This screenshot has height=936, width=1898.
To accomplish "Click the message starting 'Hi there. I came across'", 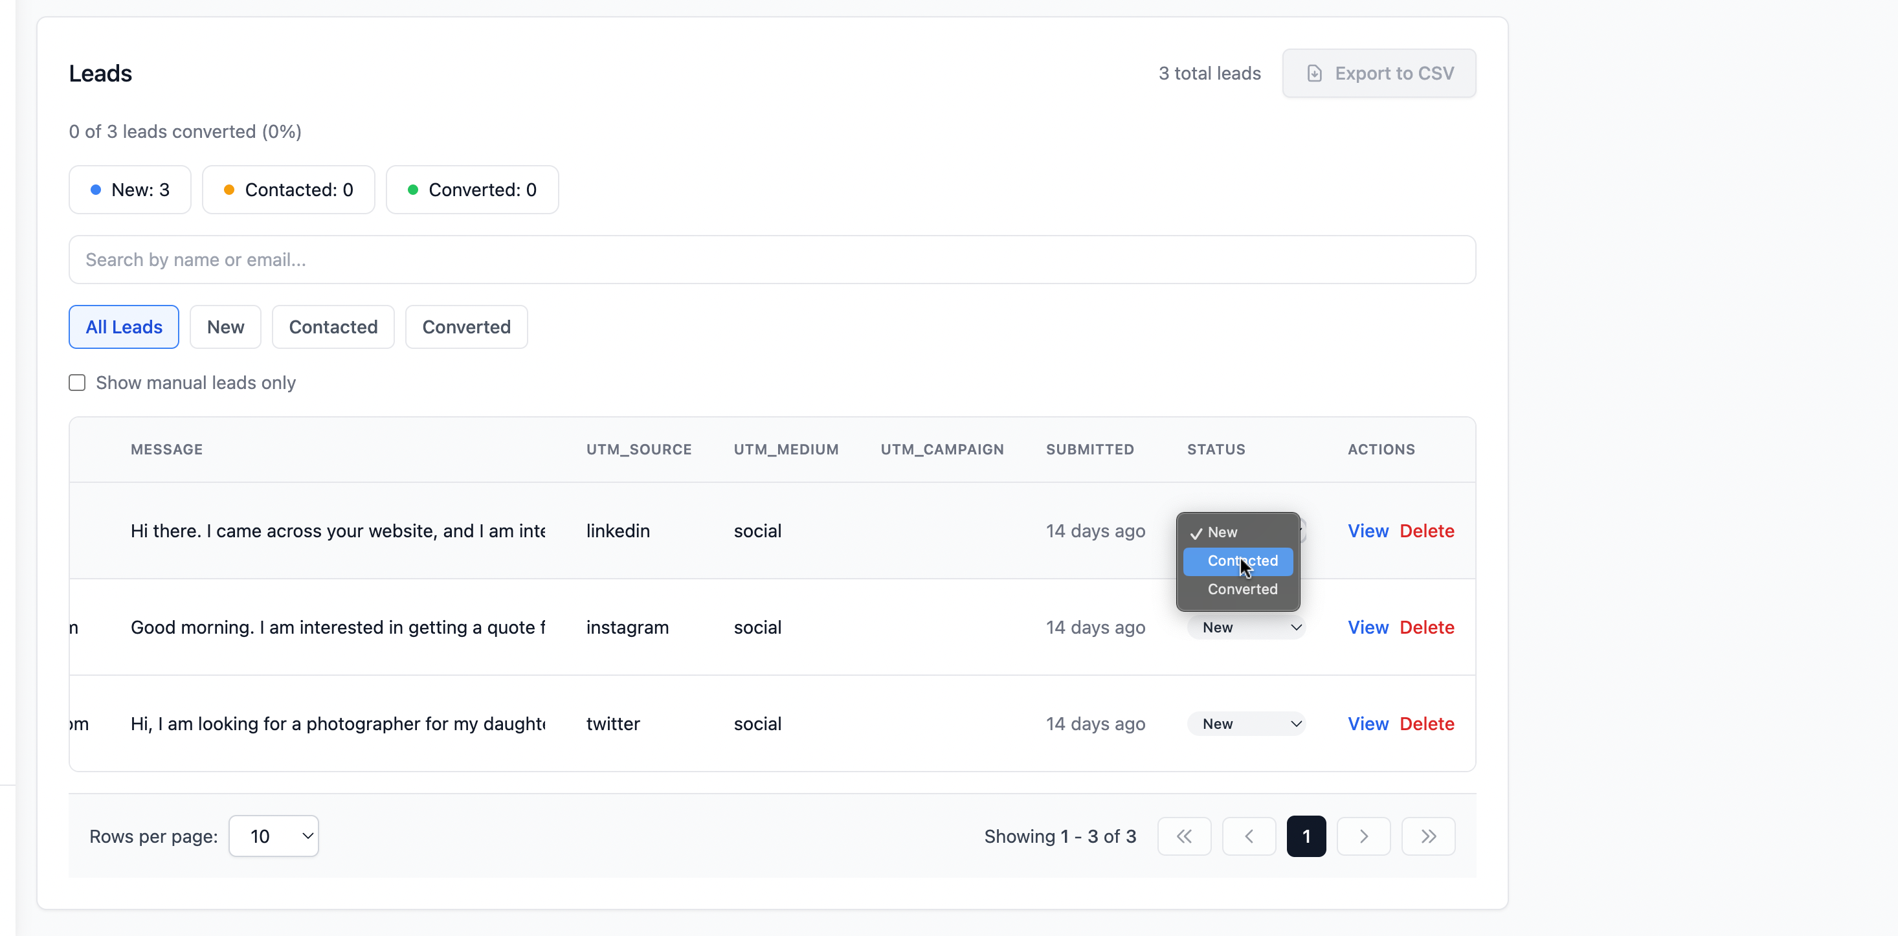I will pos(338,531).
